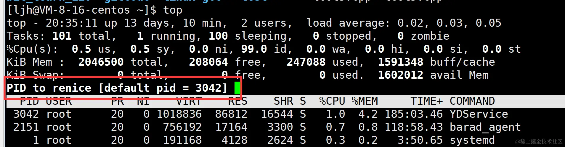Click SHR value 16544

click(x=277, y=114)
